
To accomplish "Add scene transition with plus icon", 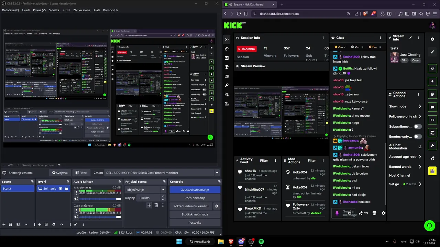I will [149, 205].
